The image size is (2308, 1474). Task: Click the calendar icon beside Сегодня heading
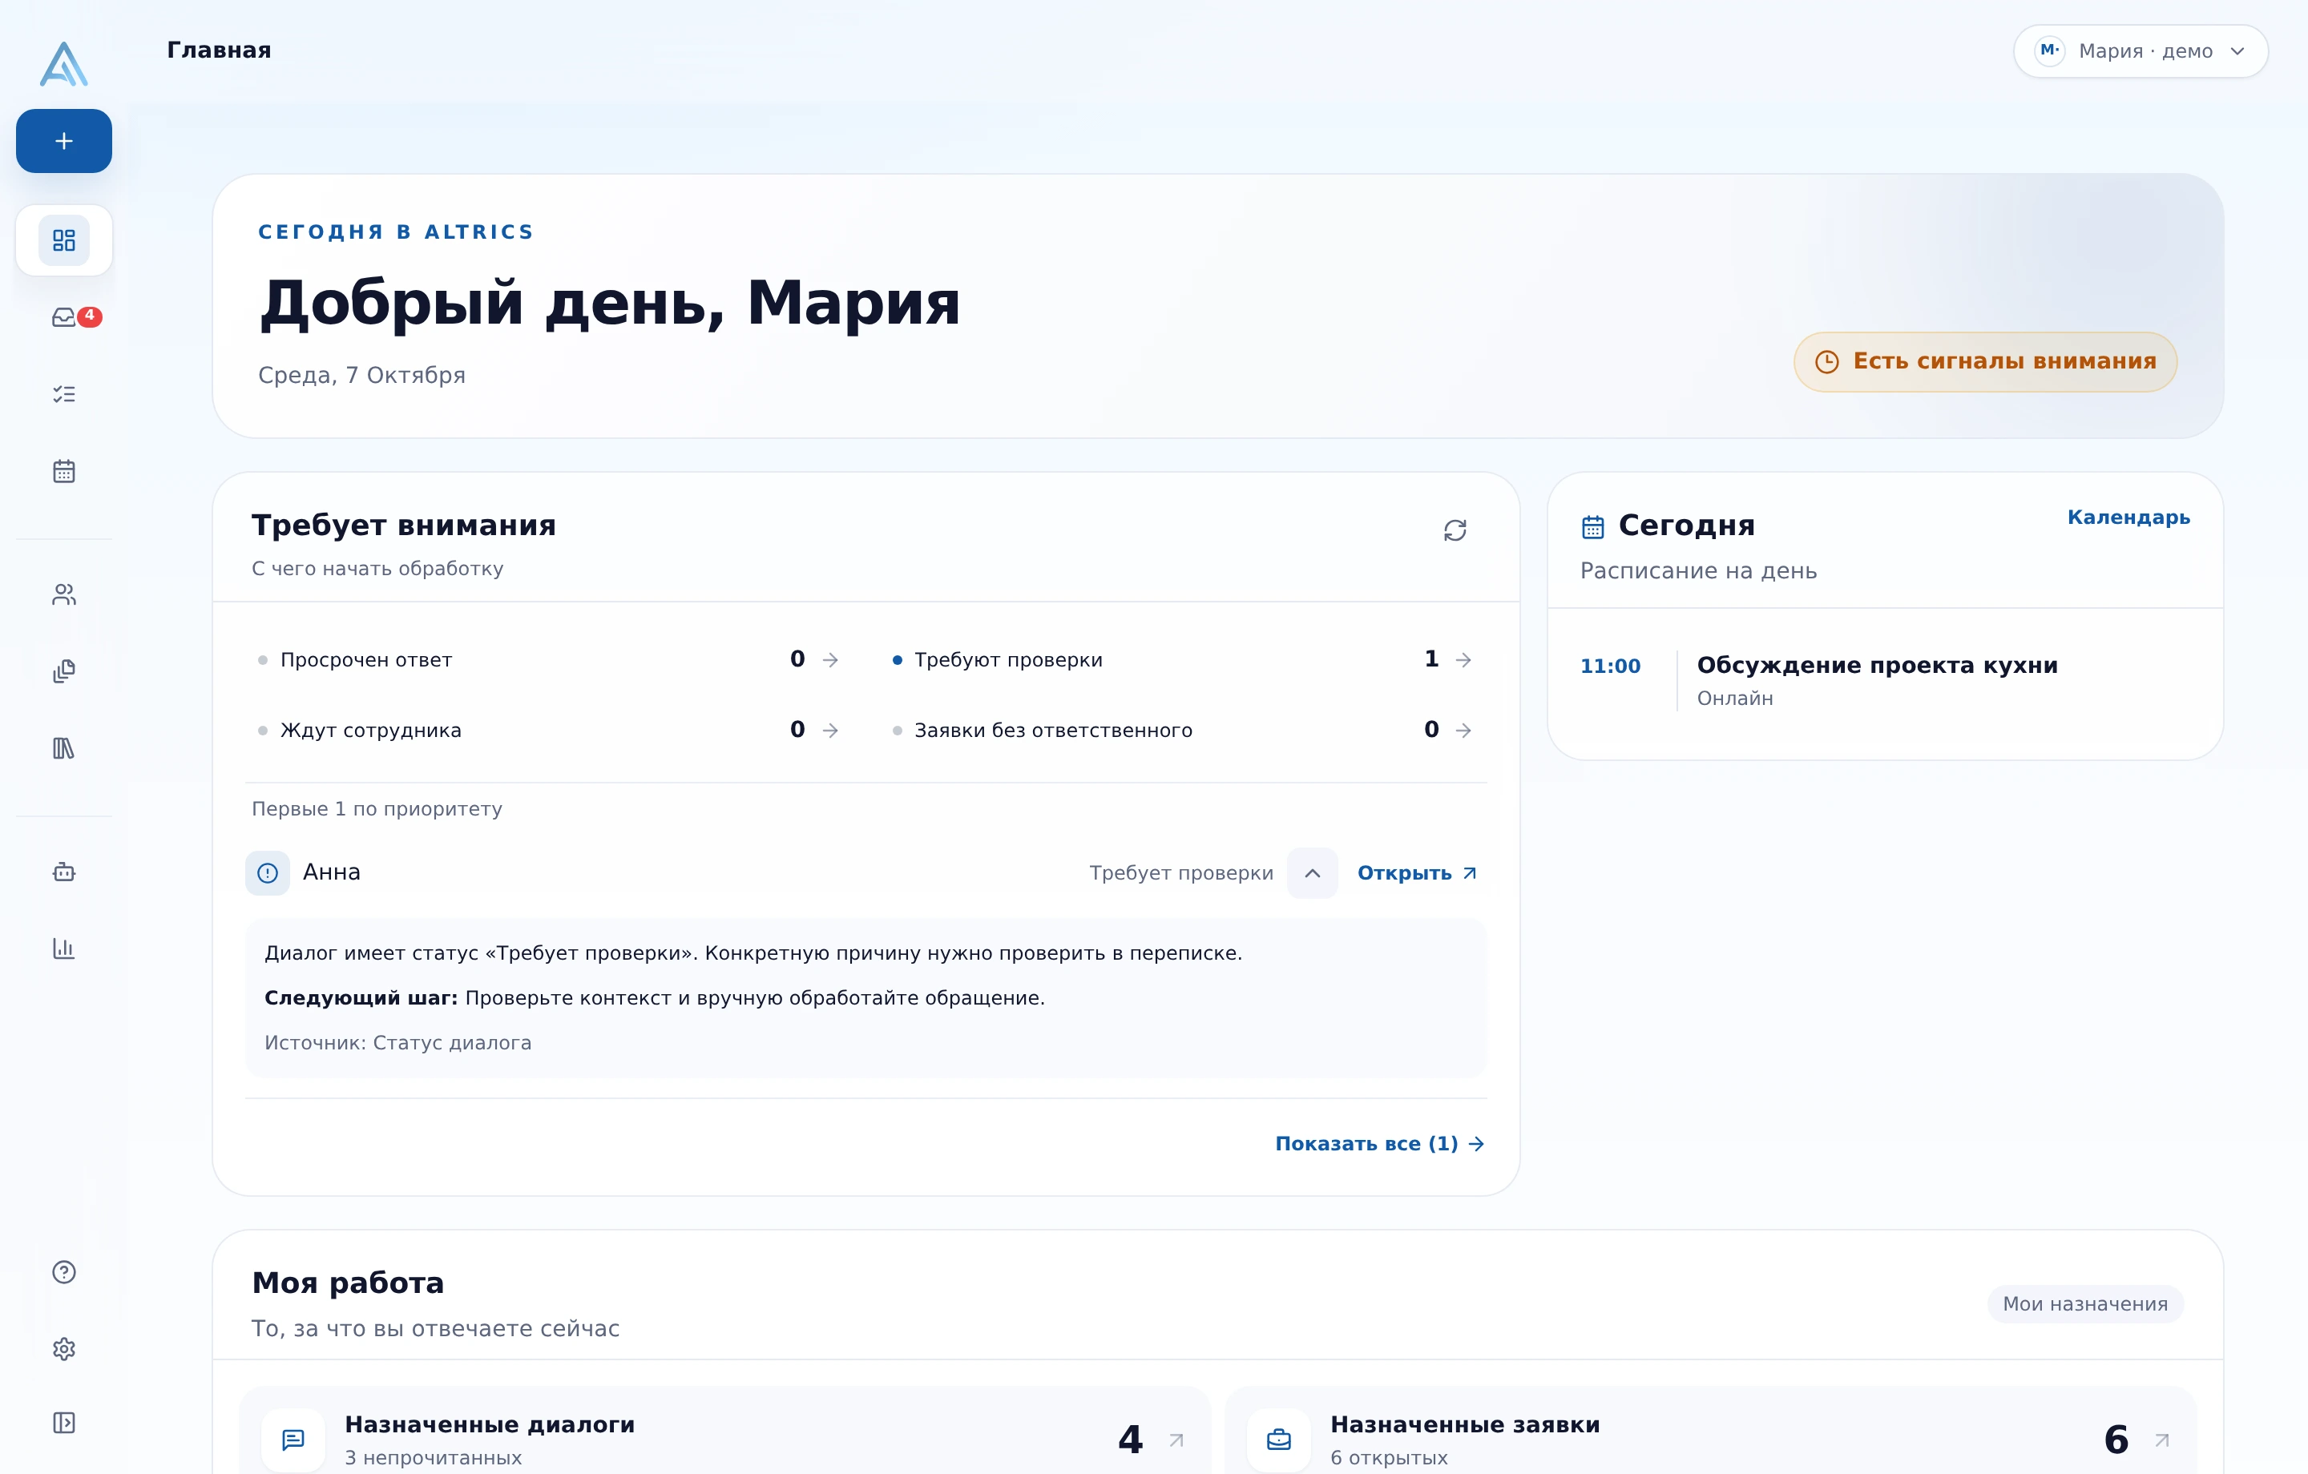click(1592, 527)
